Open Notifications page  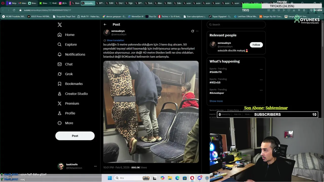point(71,54)
